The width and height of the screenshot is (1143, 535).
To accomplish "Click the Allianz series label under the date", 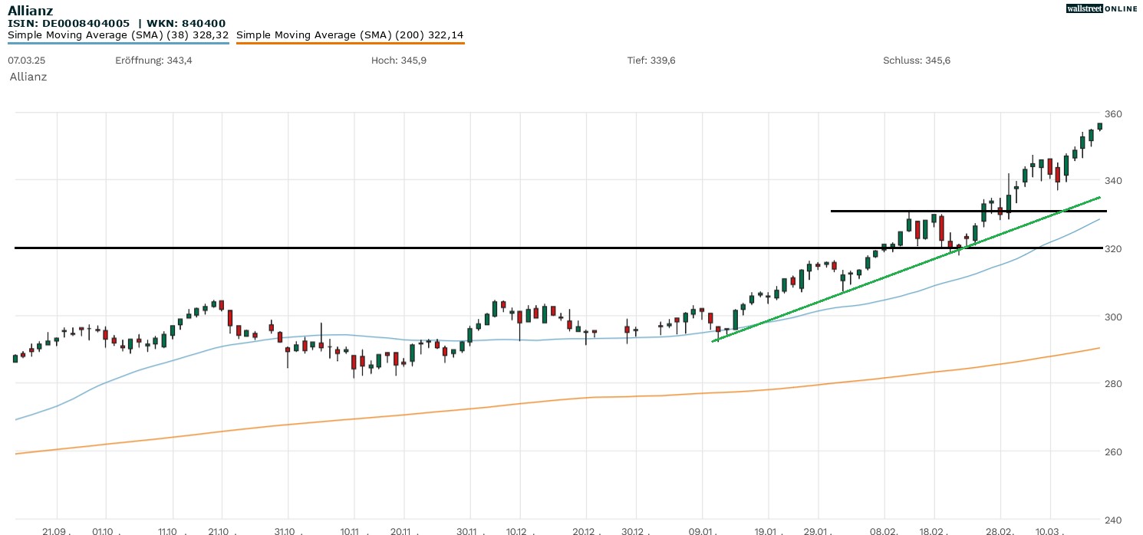I will click(28, 77).
